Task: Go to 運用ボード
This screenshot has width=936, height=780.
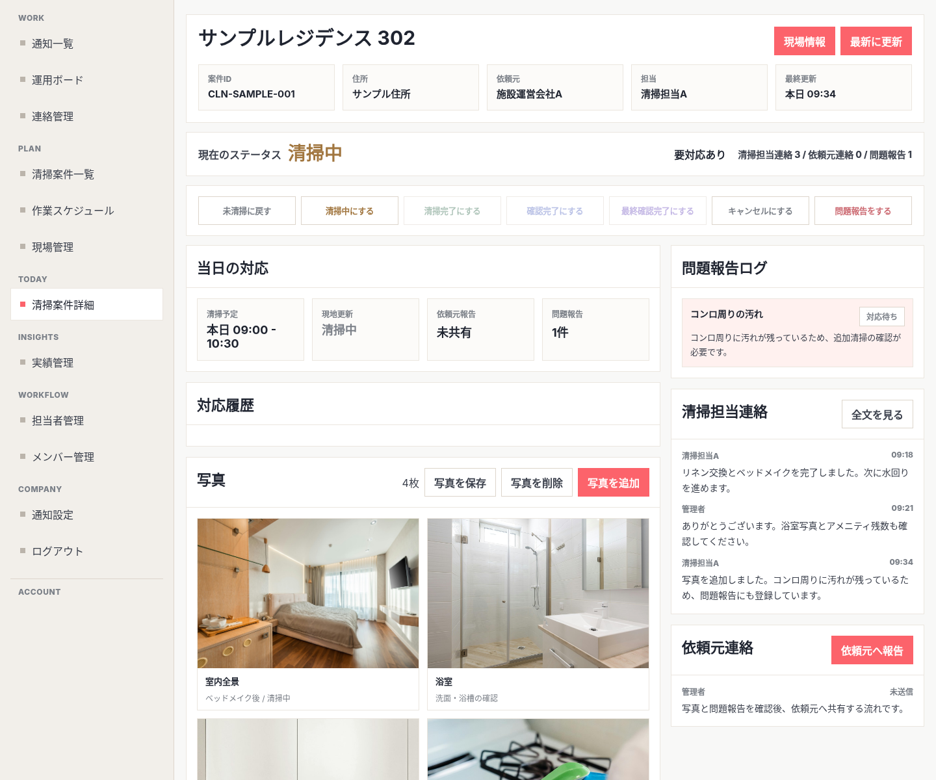Action: 86,80
